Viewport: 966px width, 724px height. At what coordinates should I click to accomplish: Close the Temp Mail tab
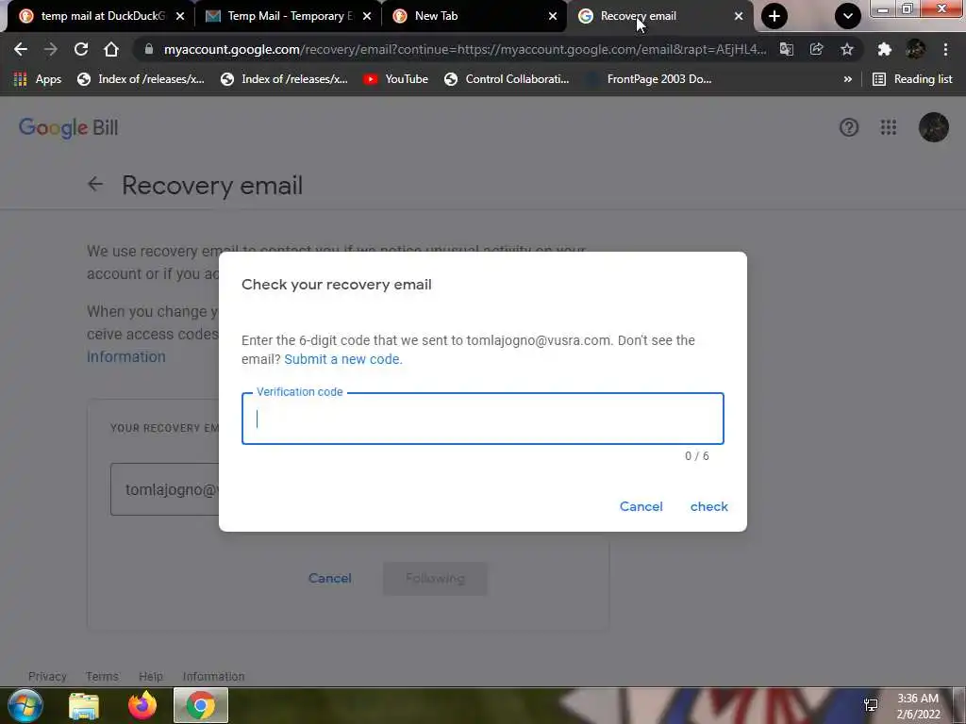coord(367,16)
